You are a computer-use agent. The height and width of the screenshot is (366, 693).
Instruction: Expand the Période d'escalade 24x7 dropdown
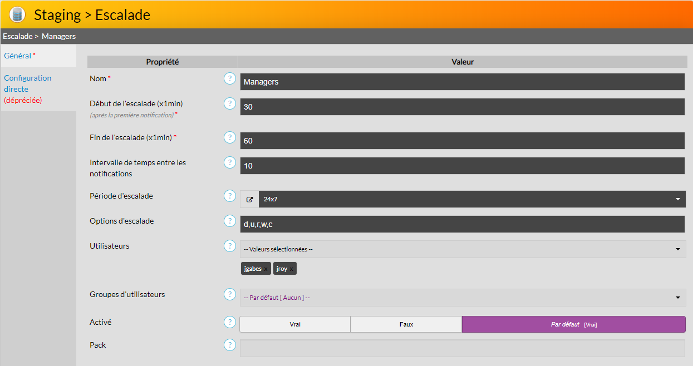point(677,199)
